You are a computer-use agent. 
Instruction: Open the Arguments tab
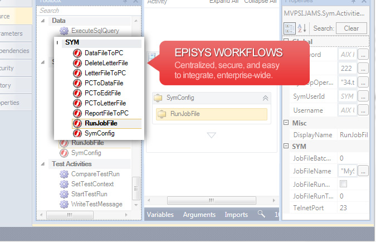click(199, 214)
